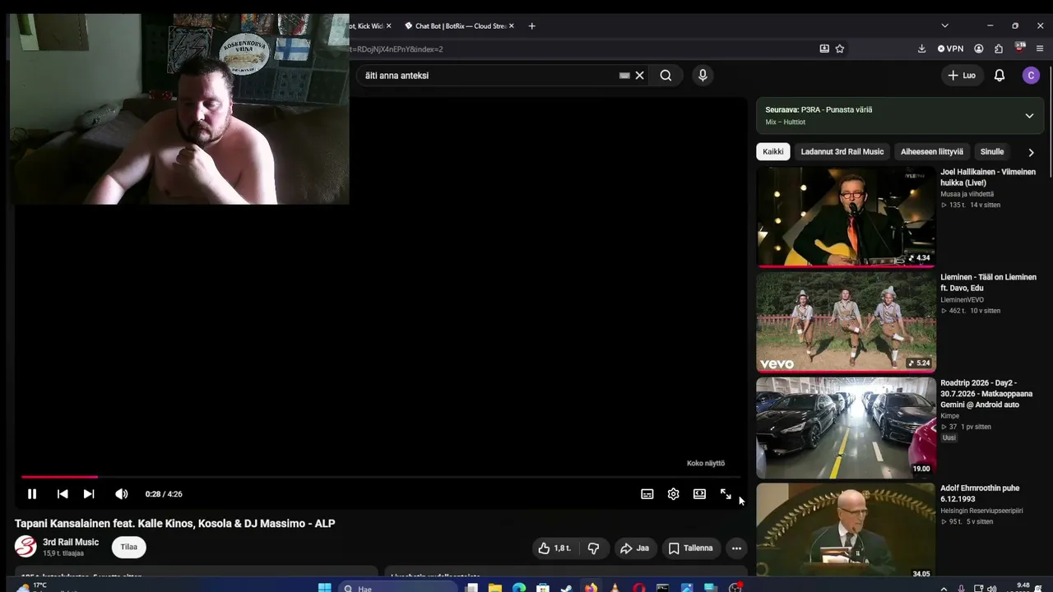Open browser extensions puzzle icon
Screen dimensions: 1053x592
tap(999, 49)
